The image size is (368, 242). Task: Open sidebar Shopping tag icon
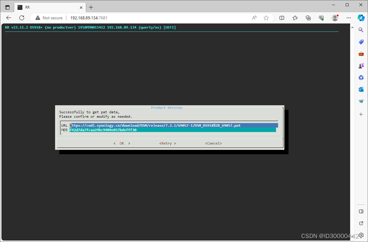(x=361, y=42)
